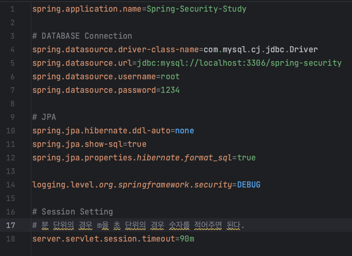Click the server.servlet.session.timeout key
352x256 pixels.
pos(104,239)
